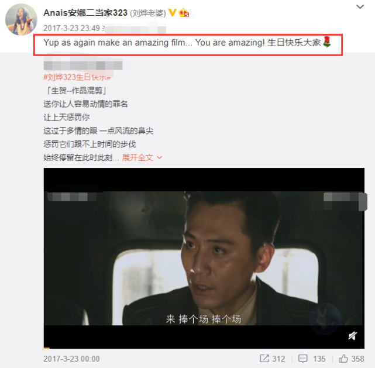Viewport: 375px width, 368px height.
Task: Open the comments speech bubble icon
Action: [x=303, y=359]
